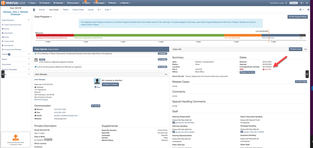Click Search Case Documents in sidebar
The width and height of the screenshot is (313, 148).
tap(13, 25)
